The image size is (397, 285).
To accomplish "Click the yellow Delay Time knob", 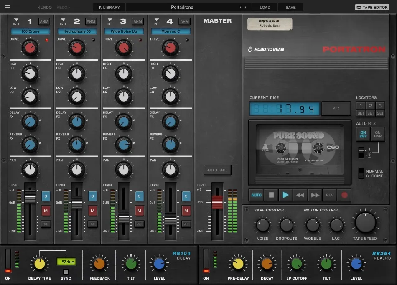I will 40,264.
